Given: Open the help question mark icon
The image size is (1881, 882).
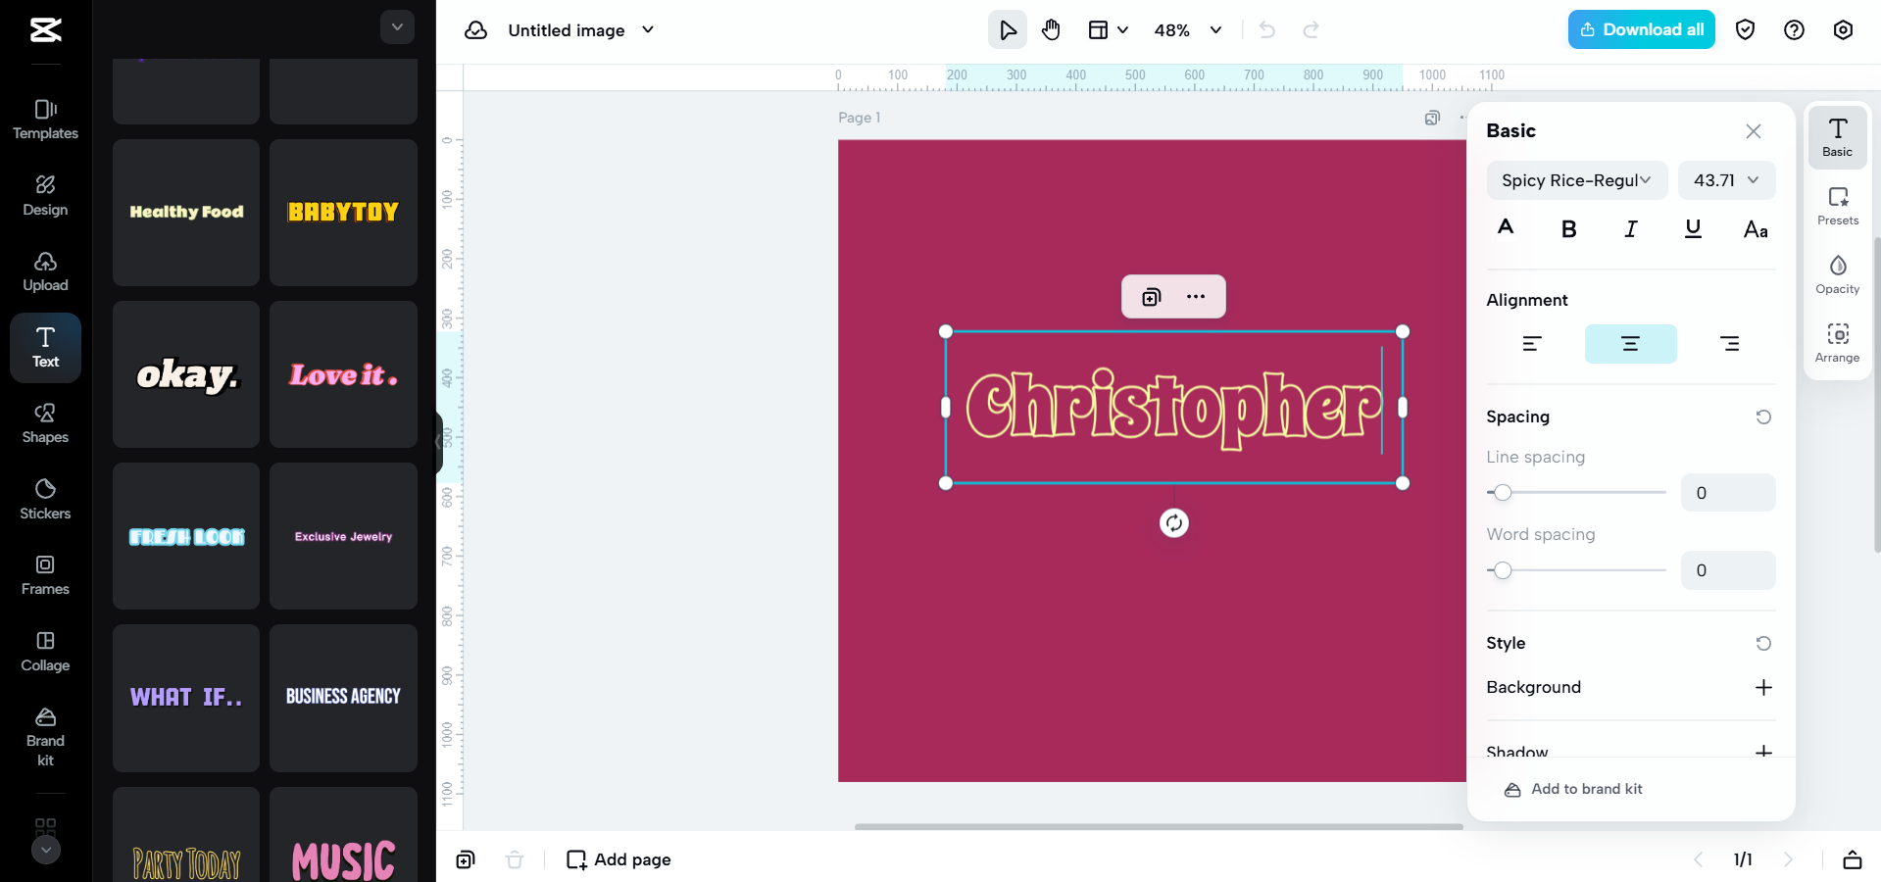Looking at the screenshot, I should coord(1794,30).
